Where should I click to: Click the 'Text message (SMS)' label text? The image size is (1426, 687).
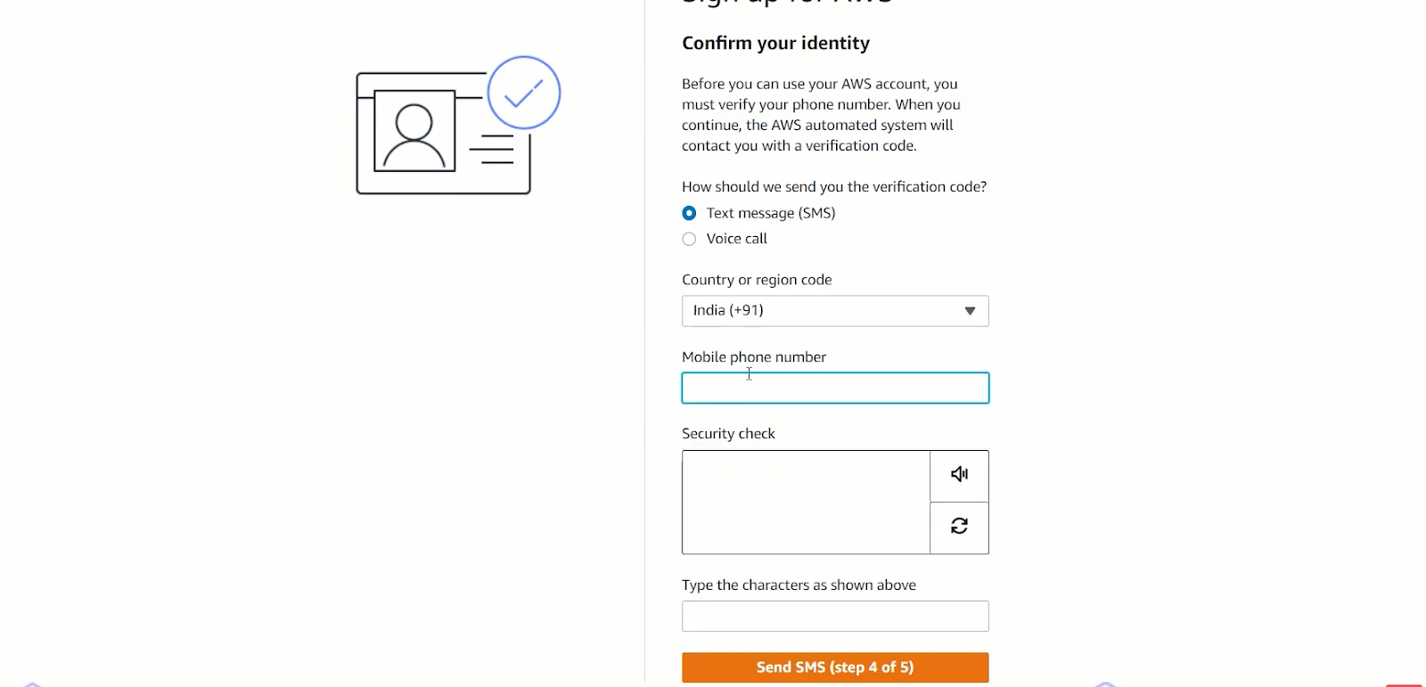pyautogui.click(x=771, y=213)
